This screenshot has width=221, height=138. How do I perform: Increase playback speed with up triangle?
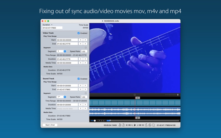pyautogui.click(x=104, y=121)
